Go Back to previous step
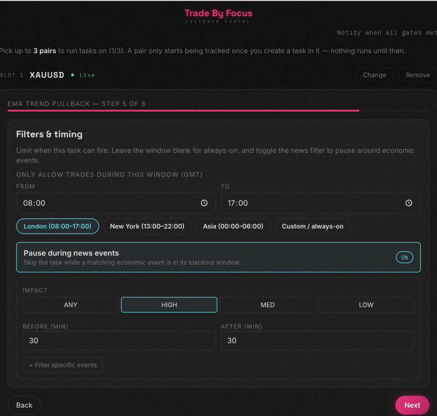Screen dimensions: 437x416 coord(24,405)
